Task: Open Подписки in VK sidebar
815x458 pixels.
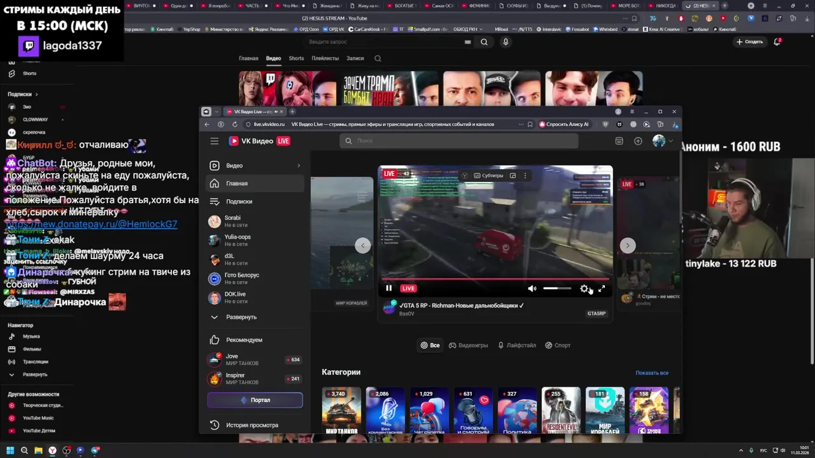Action: (255, 201)
